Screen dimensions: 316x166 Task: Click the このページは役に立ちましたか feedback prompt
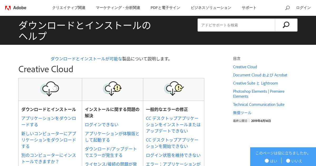[x=283, y=153]
